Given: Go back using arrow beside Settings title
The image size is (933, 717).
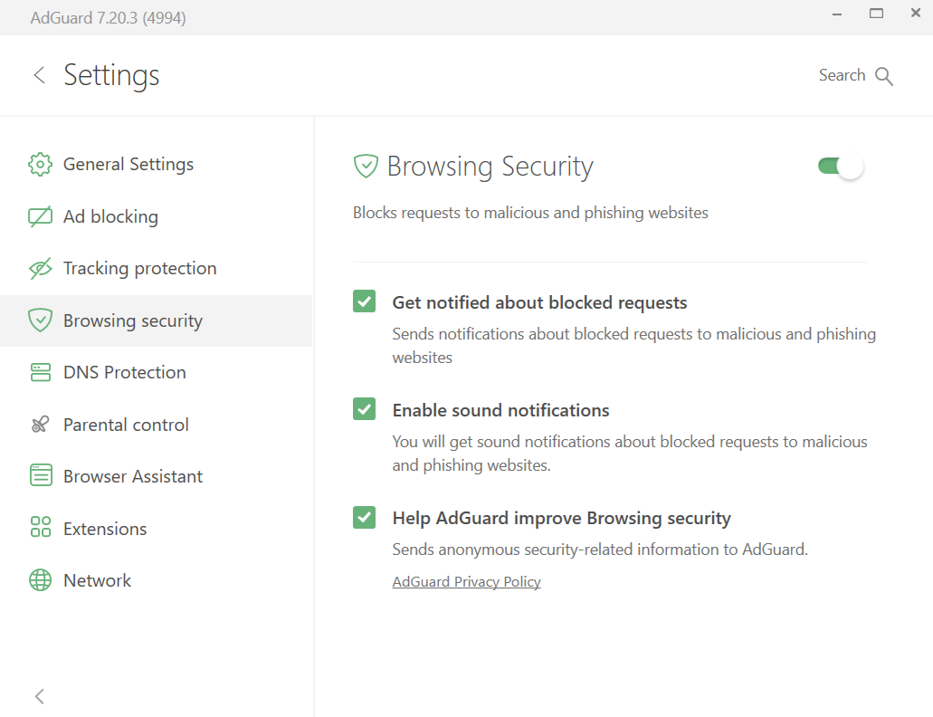Looking at the screenshot, I should pyautogui.click(x=39, y=75).
